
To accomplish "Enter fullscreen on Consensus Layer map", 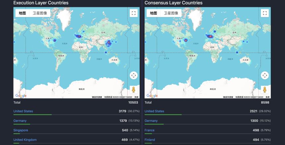I will pos(265,13).
